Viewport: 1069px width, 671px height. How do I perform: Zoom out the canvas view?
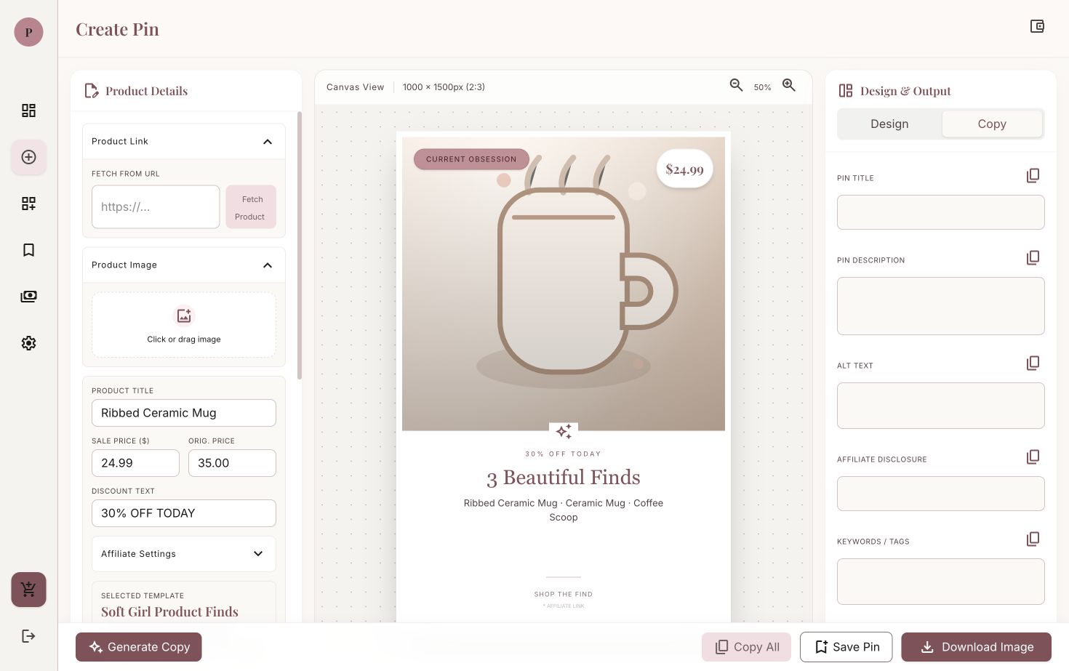(736, 86)
